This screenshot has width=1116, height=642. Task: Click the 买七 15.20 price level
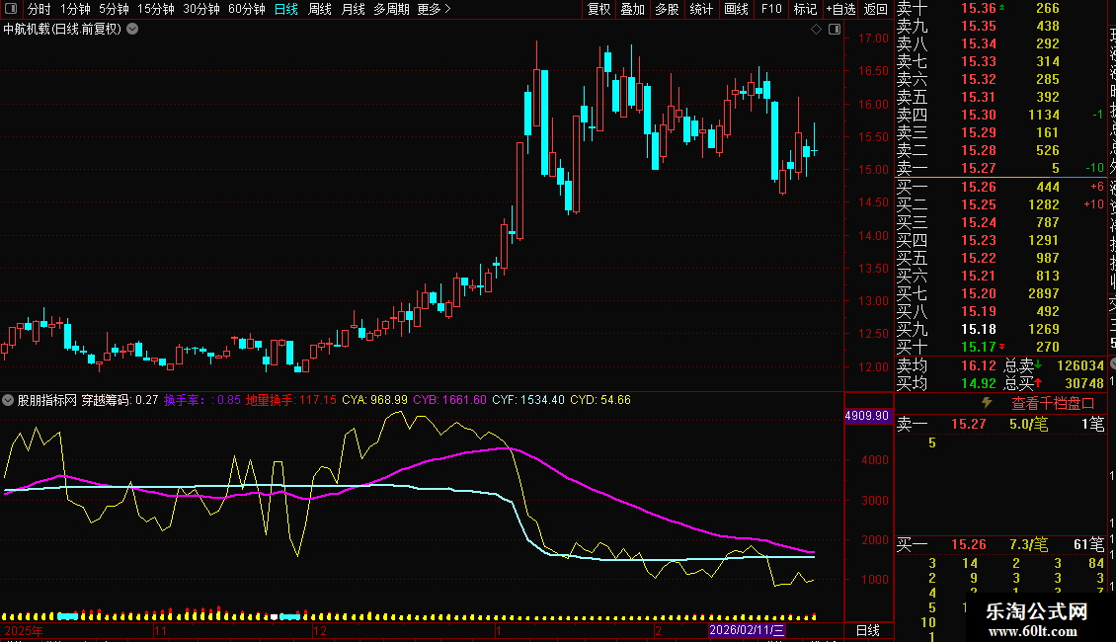978,293
